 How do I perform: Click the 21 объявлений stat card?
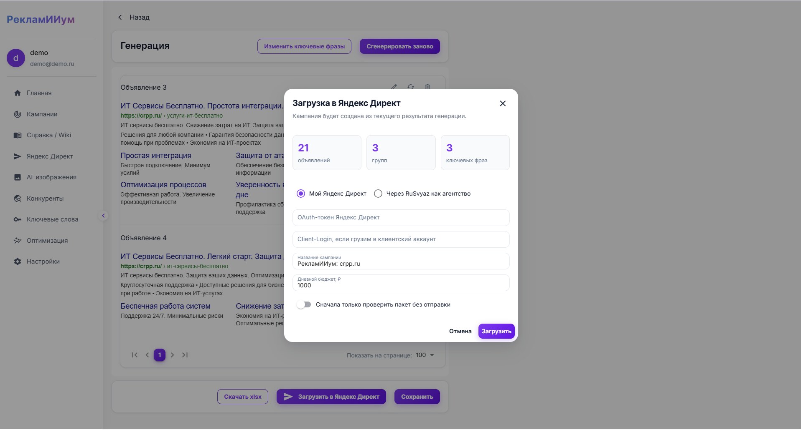coord(327,153)
